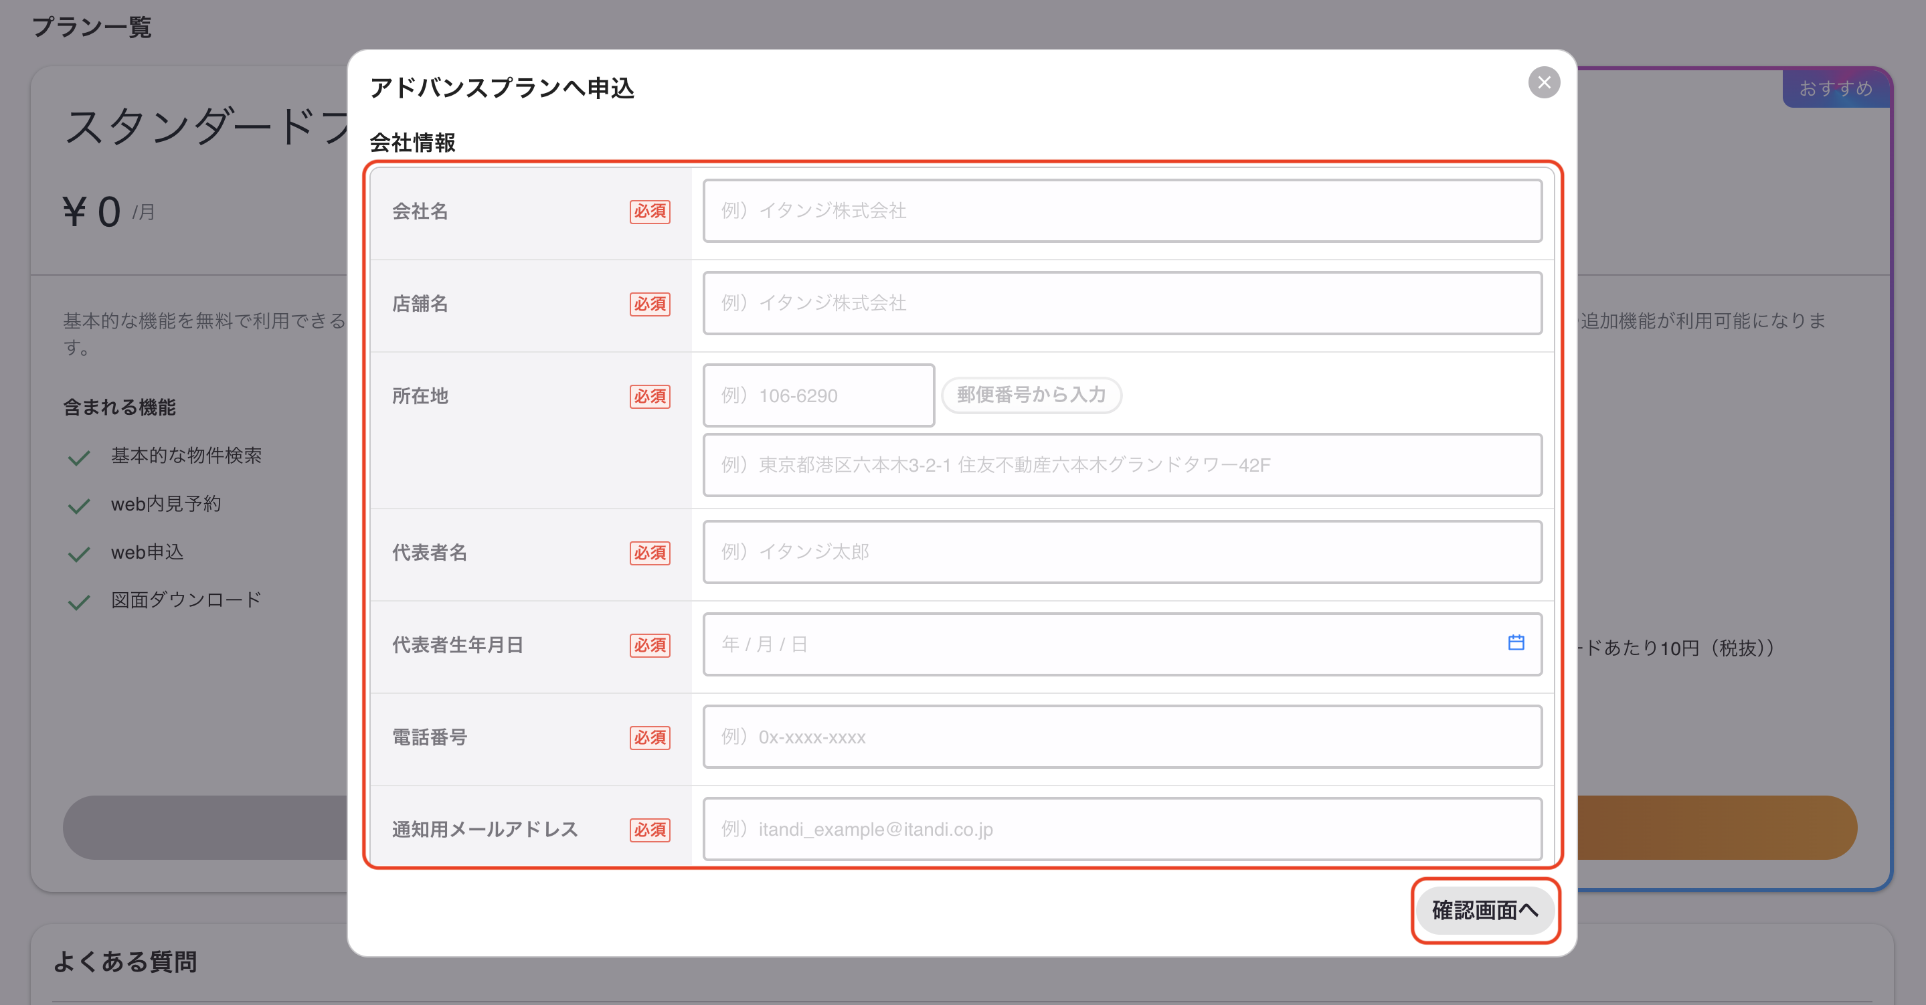Viewport: 1926px width, 1005px height.
Task: Click the 郵便番号から入力 button
Action: pos(1031,395)
